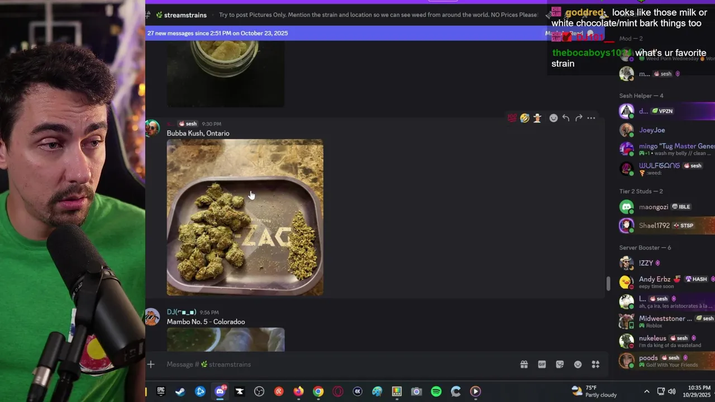The image size is (715, 402).
Task: Open Spotify from the taskbar
Action: pyautogui.click(x=436, y=391)
